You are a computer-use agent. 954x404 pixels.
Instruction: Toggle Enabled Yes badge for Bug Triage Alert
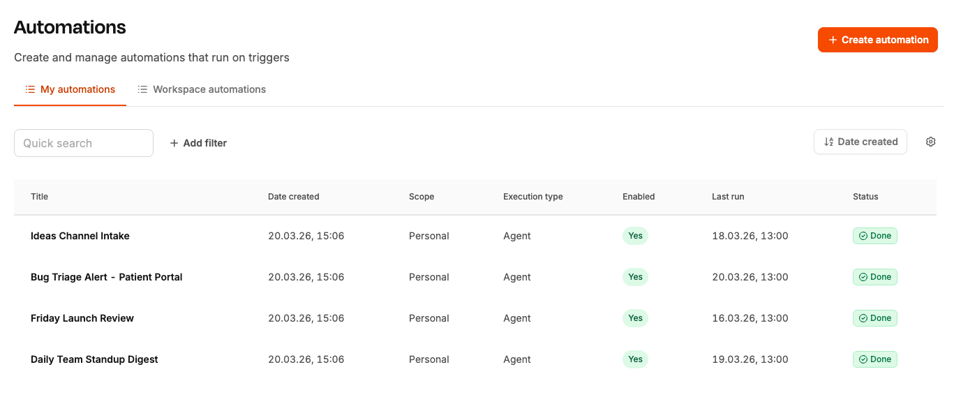point(635,277)
